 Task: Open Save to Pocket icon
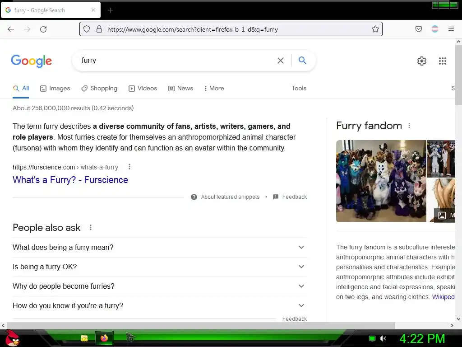(x=418, y=29)
